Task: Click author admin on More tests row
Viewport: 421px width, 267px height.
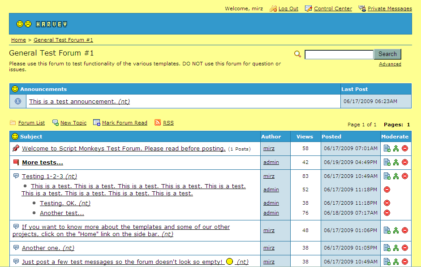Action: point(271,162)
